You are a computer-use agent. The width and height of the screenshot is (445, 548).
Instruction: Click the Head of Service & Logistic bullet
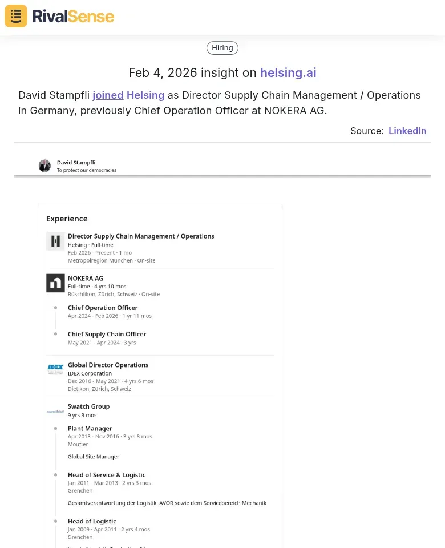click(55, 475)
